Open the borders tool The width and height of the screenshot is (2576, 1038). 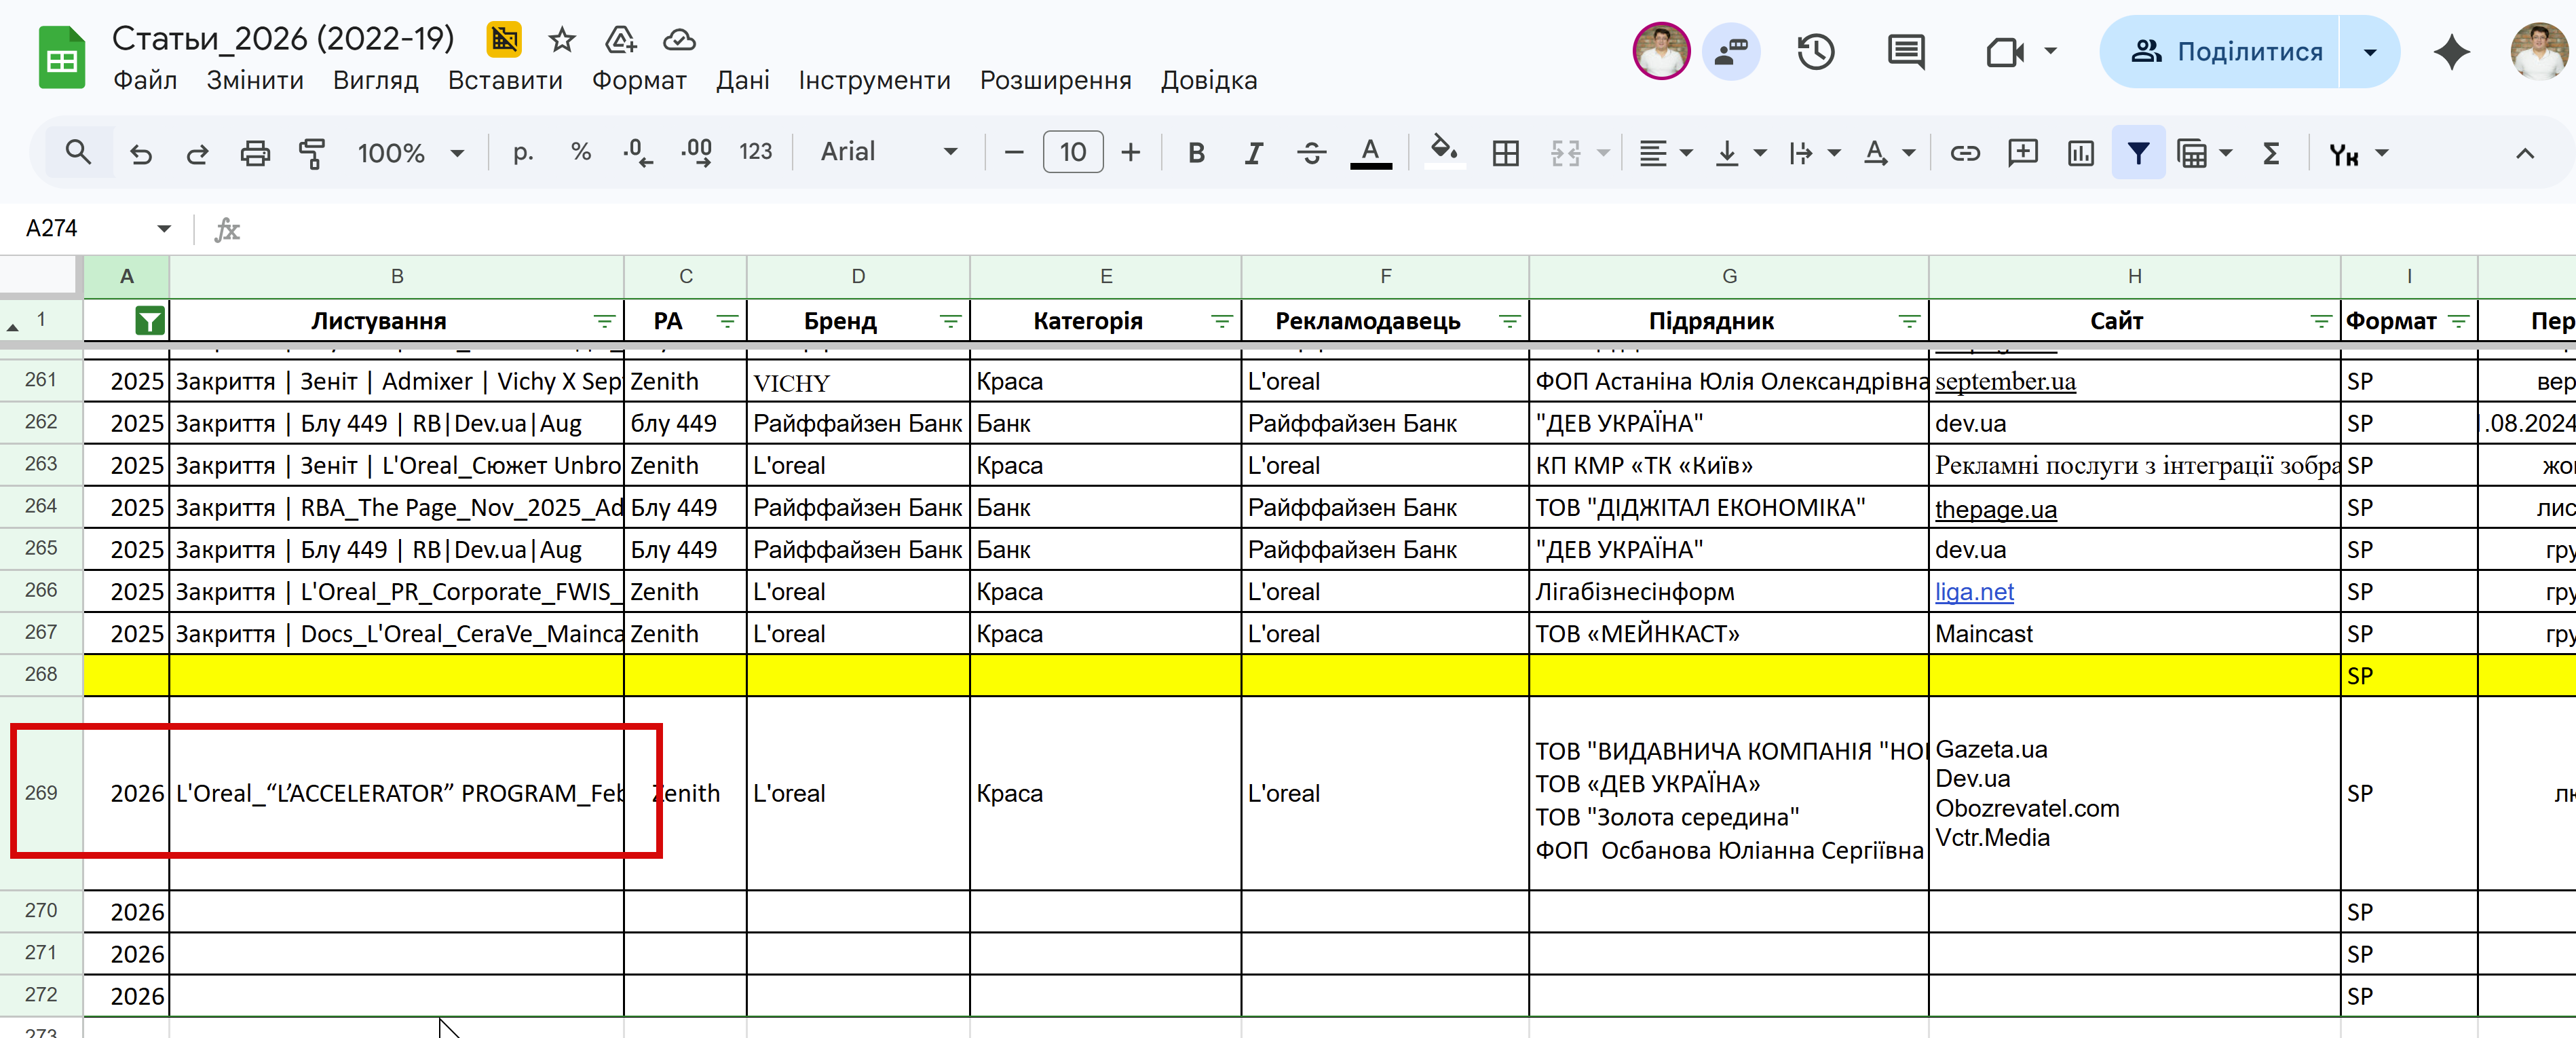point(1505,153)
